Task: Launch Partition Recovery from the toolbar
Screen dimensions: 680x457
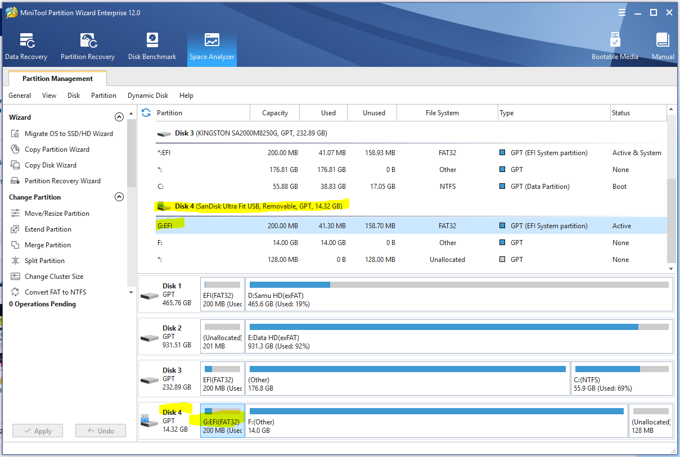Action: [x=88, y=47]
